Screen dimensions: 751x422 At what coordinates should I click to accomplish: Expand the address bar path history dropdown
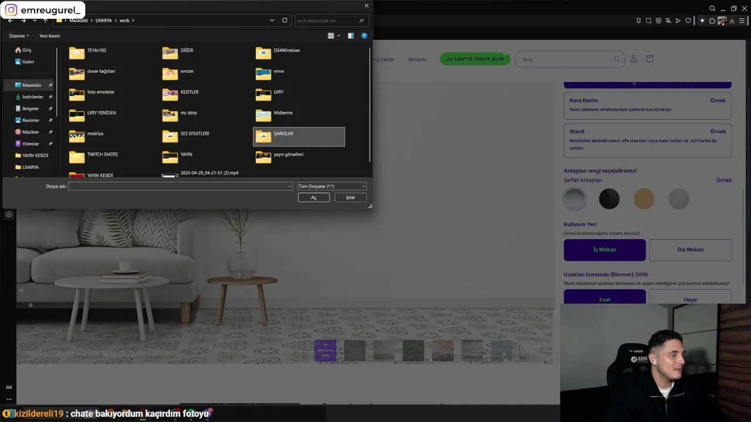(272, 21)
